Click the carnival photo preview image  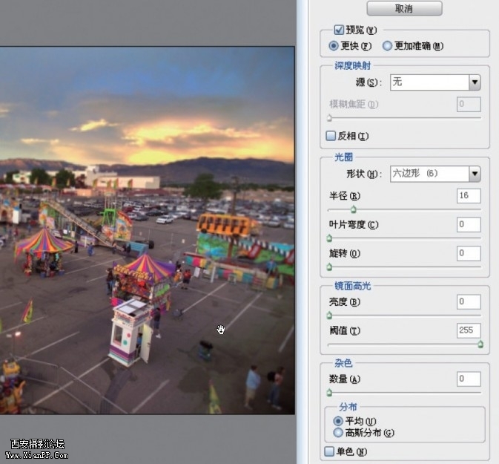pos(147,230)
